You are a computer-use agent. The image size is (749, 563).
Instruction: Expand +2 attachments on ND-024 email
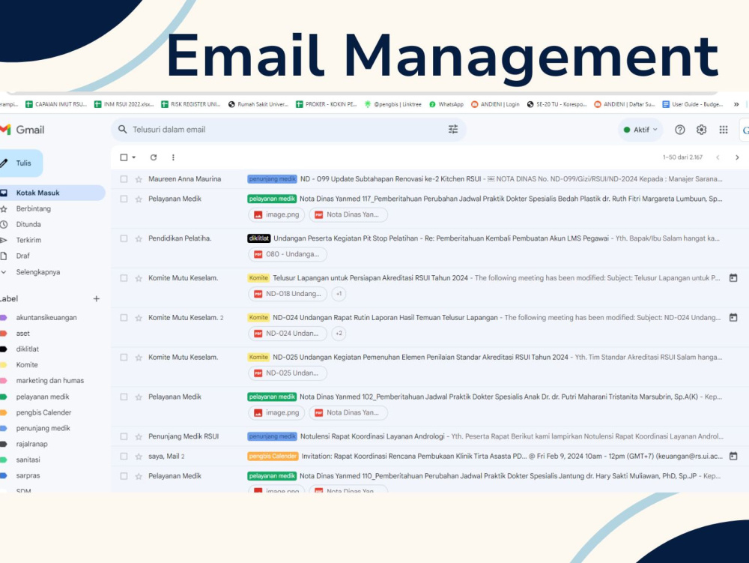pyautogui.click(x=339, y=334)
